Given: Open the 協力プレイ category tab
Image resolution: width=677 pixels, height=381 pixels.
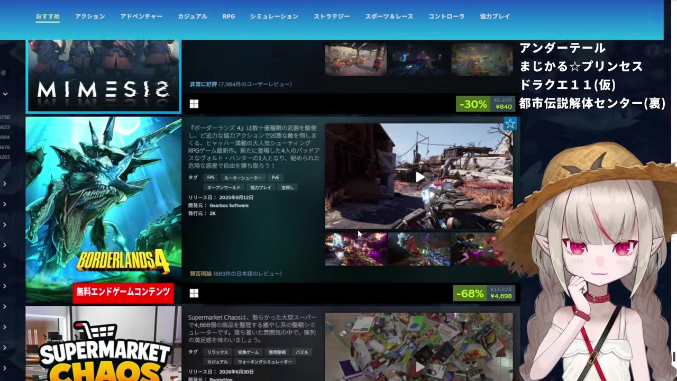Looking at the screenshot, I should tap(495, 16).
